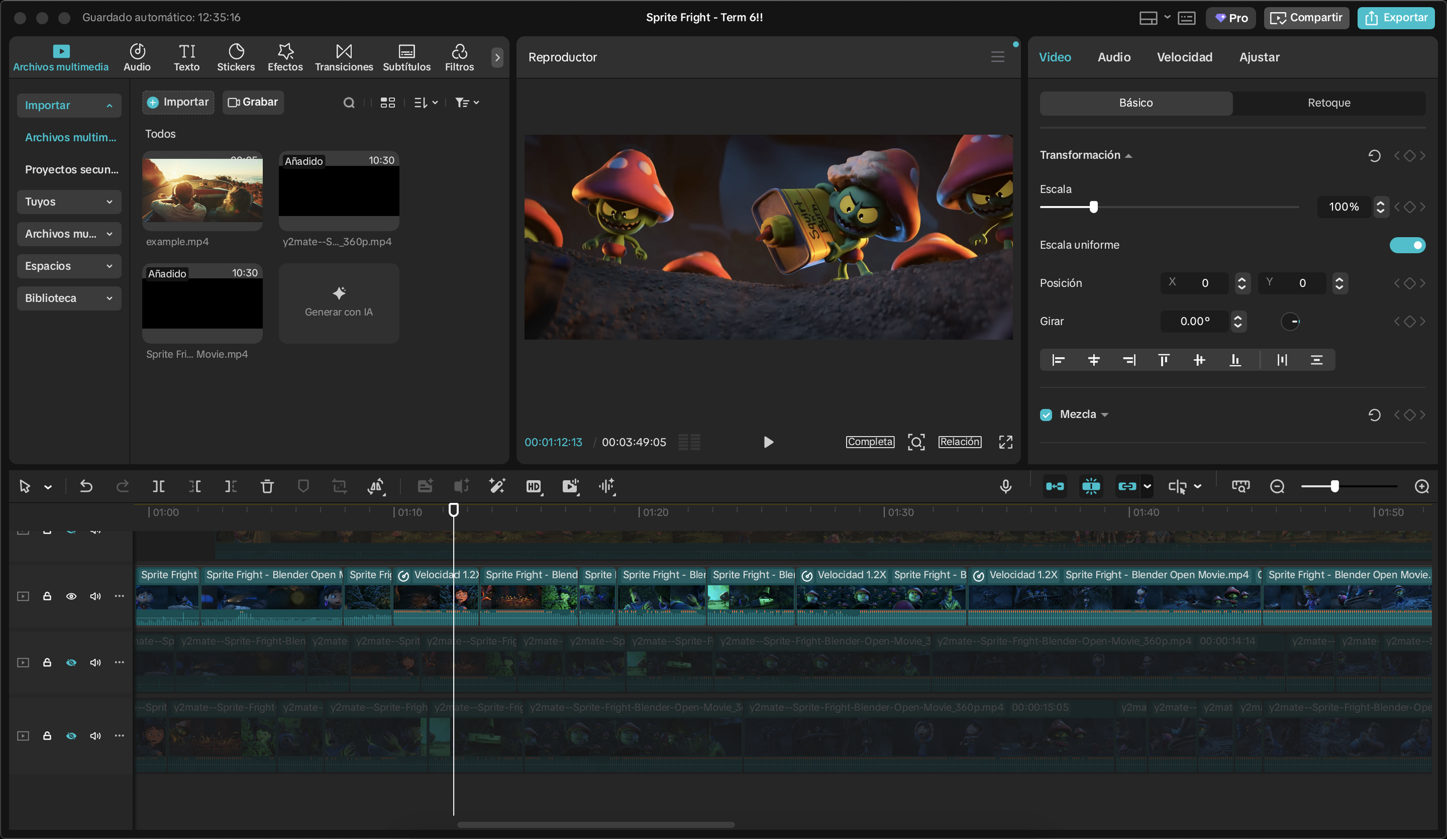Click the Pro upgrade button
This screenshot has width=1447, height=839.
(1231, 18)
